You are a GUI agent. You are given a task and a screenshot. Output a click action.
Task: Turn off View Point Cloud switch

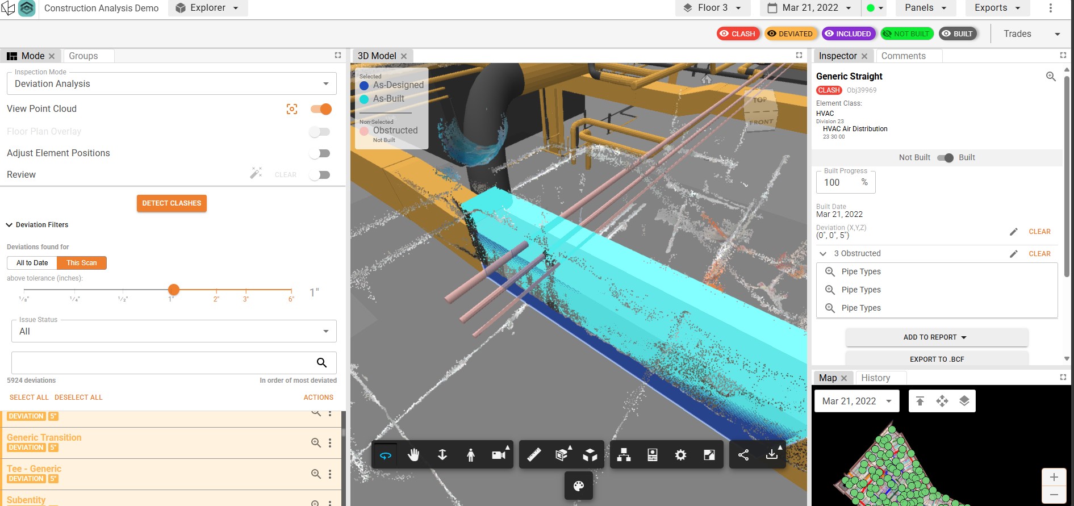click(321, 109)
